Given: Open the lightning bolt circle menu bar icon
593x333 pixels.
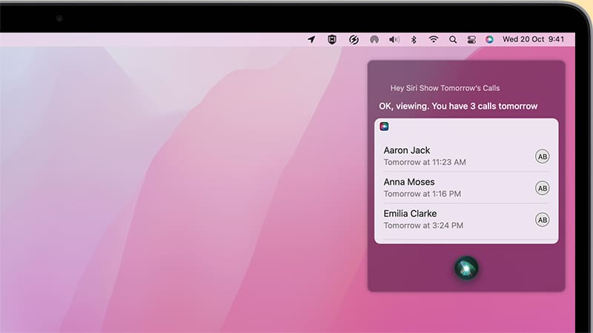Looking at the screenshot, I should [x=354, y=39].
